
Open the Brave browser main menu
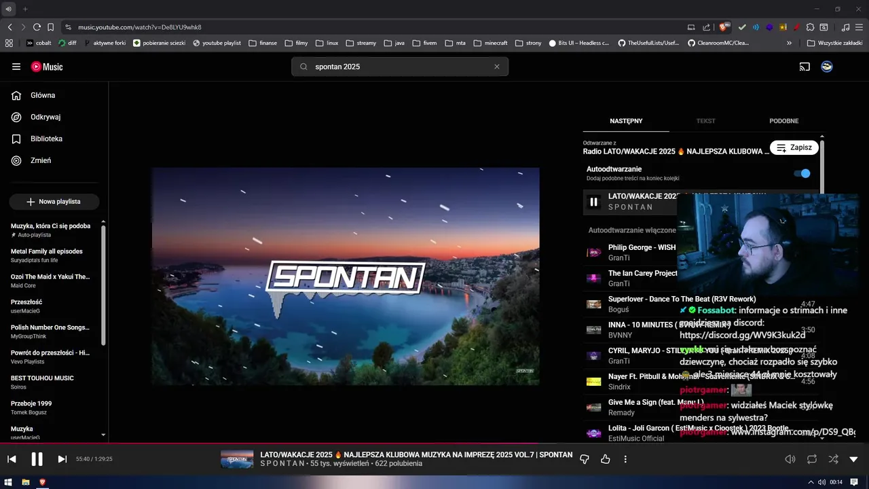point(859,27)
